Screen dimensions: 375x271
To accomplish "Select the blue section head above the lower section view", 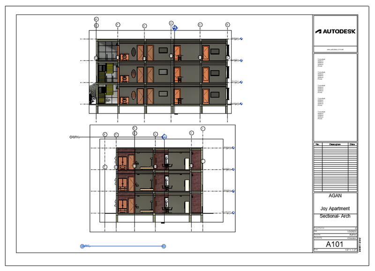I will 164,137.
